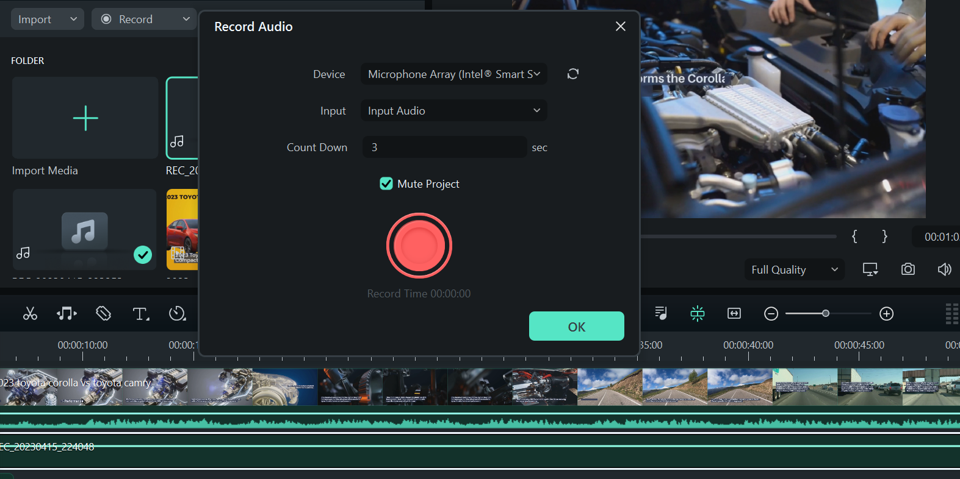Start recording with the red record button

[419, 246]
